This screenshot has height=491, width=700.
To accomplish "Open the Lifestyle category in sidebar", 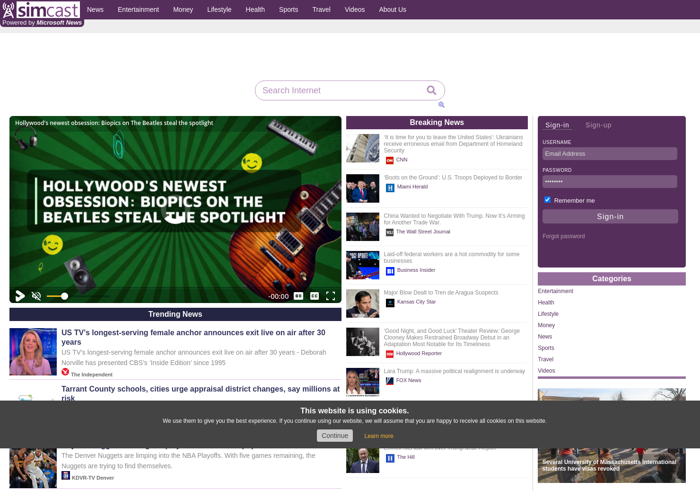I will (548, 314).
